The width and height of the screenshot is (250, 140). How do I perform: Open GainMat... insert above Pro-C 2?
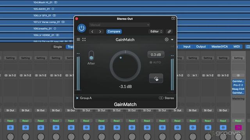coord(238,81)
